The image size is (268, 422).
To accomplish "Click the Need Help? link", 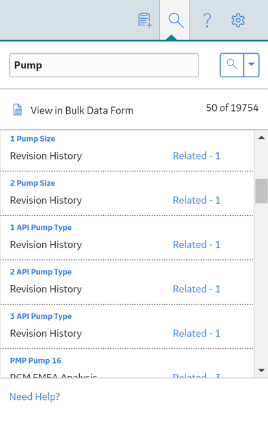I will click(34, 397).
